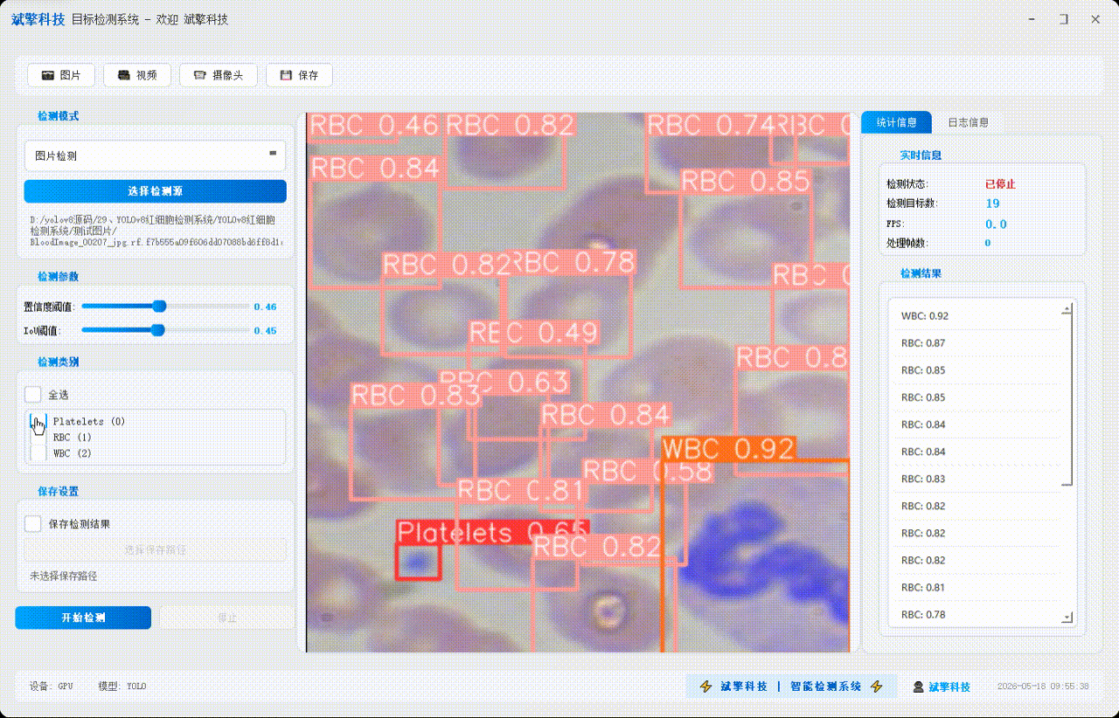Toggle the RBC (1) class checkbox
Viewport: 1119px width, 718px height.
(x=38, y=437)
